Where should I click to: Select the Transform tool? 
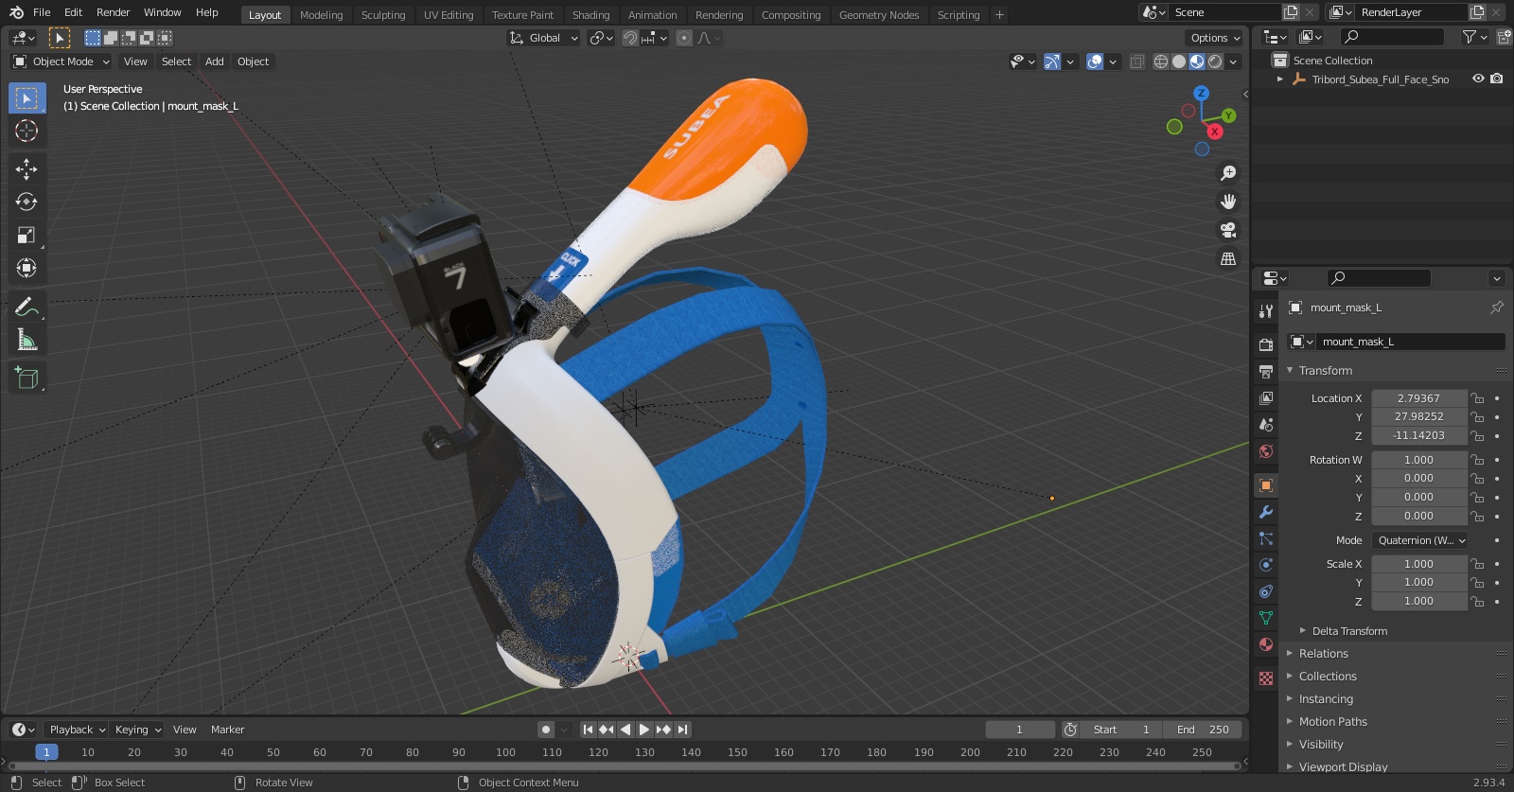pos(26,268)
